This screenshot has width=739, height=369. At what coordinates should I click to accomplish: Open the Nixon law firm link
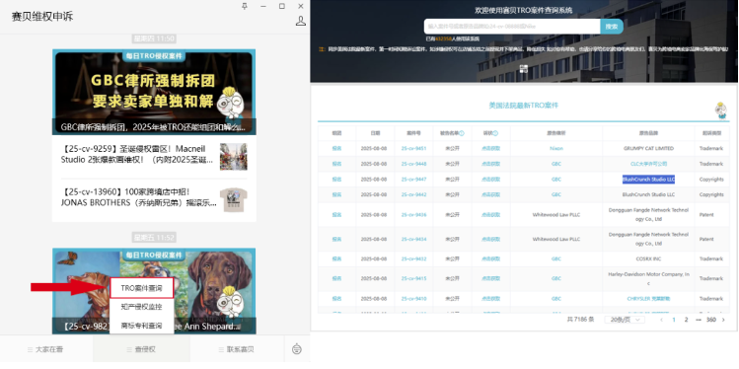[x=556, y=148]
